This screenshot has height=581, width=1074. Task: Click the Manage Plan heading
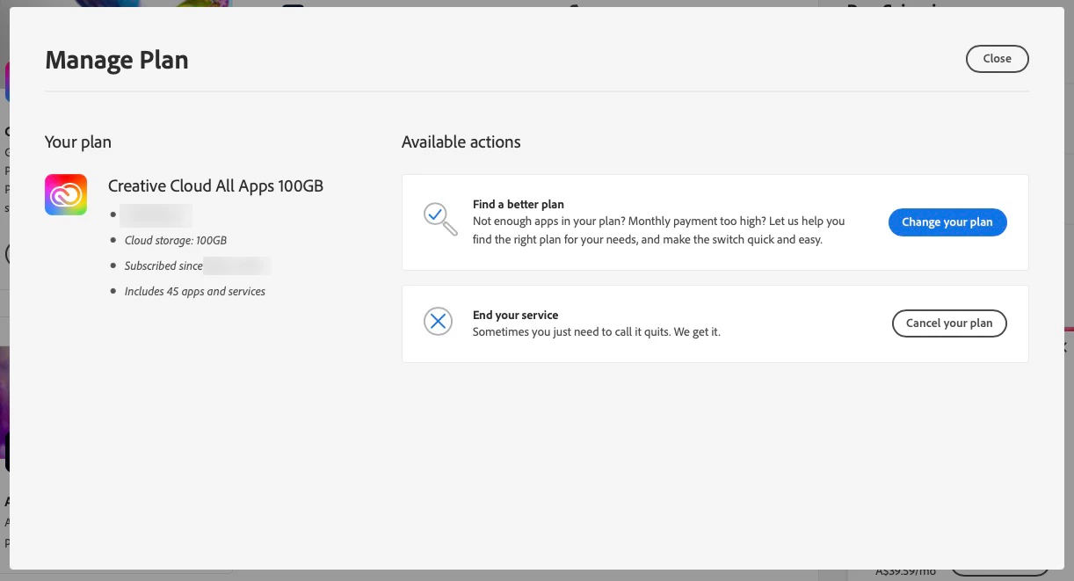117,60
